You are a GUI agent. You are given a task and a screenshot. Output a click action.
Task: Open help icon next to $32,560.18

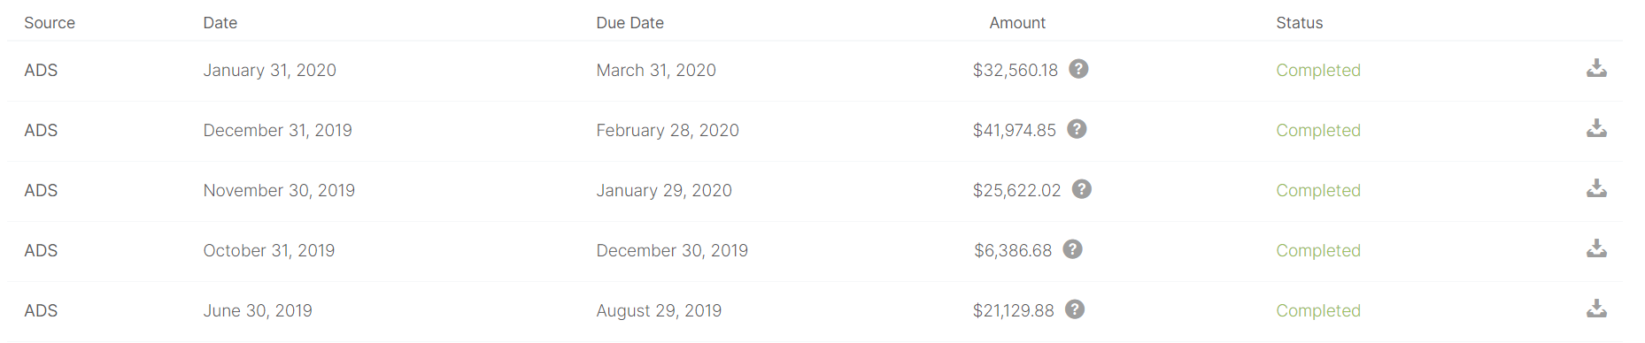click(1078, 69)
